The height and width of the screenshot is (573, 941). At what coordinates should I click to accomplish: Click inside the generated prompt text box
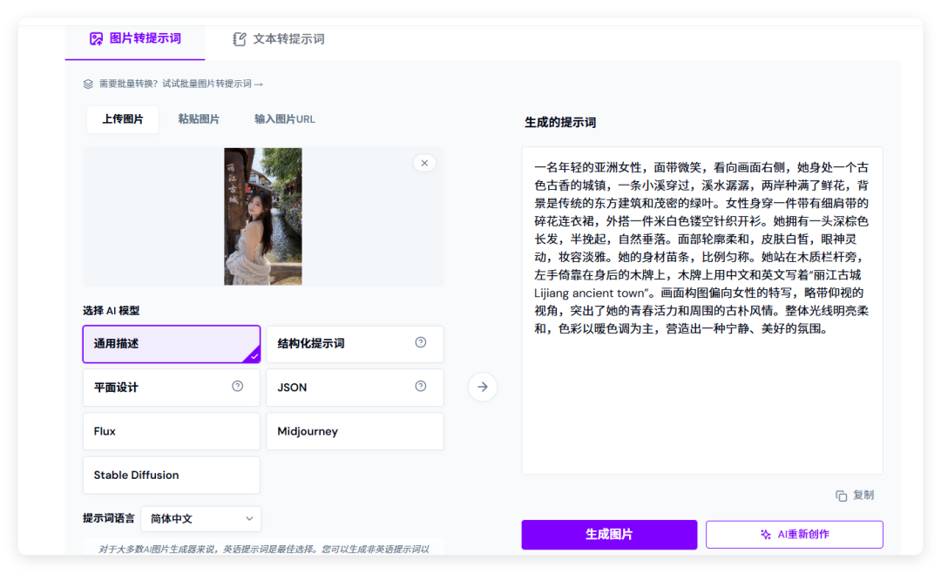(x=702, y=311)
